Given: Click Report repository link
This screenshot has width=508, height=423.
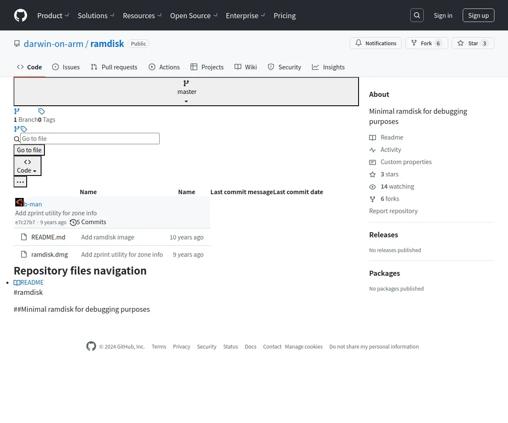Looking at the screenshot, I should (393, 211).
